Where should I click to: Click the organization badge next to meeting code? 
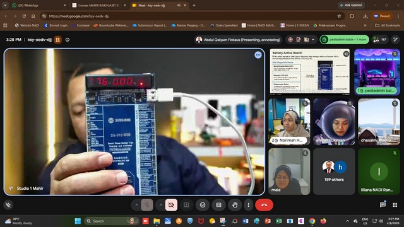pyautogui.click(x=57, y=40)
